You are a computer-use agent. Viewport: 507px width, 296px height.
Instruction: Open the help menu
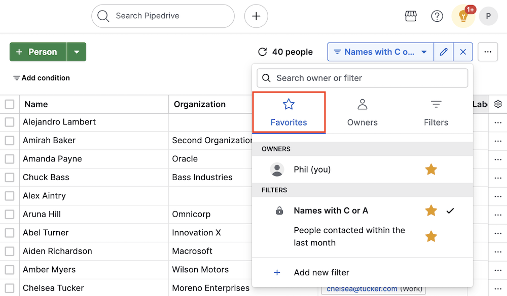tap(437, 16)
